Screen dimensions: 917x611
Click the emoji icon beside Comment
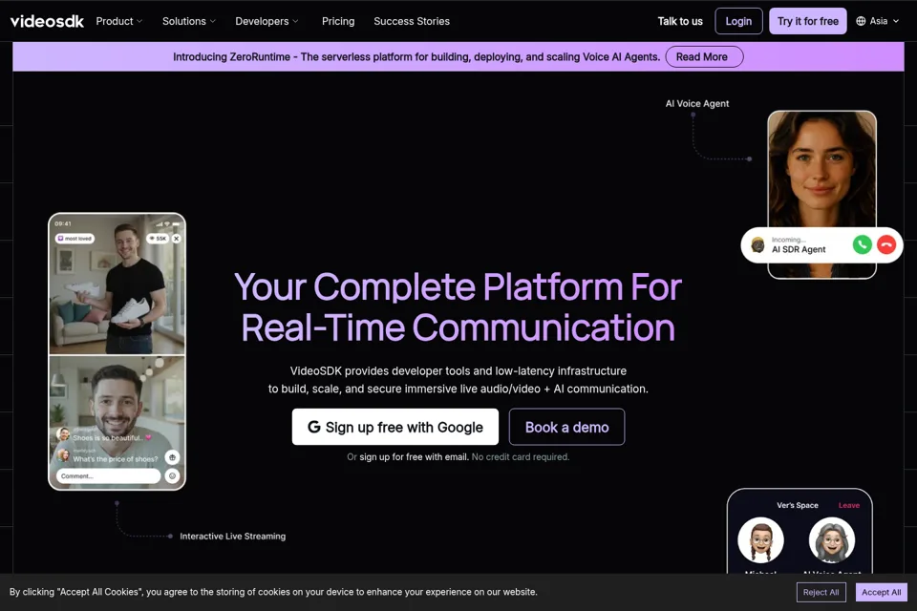tap(173, 476)
